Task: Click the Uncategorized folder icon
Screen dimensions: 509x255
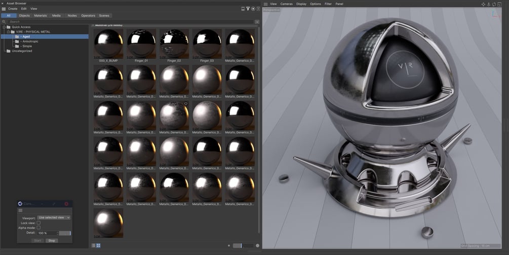Action: [x=9, y=51]
